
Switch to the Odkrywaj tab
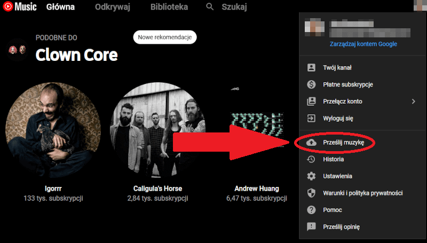click(x=113, y=7)
